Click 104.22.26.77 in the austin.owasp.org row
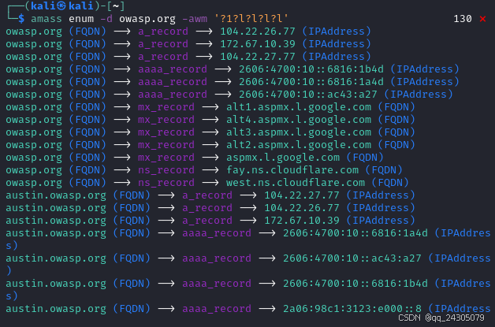 click(x=302, y=208)
